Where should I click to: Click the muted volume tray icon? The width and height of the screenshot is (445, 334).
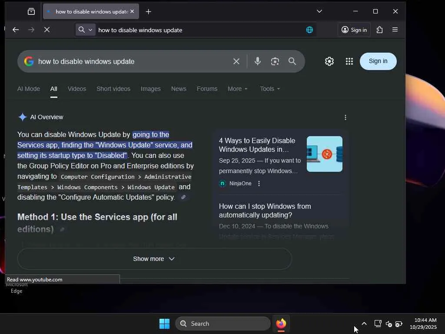(x=389, y=324)
